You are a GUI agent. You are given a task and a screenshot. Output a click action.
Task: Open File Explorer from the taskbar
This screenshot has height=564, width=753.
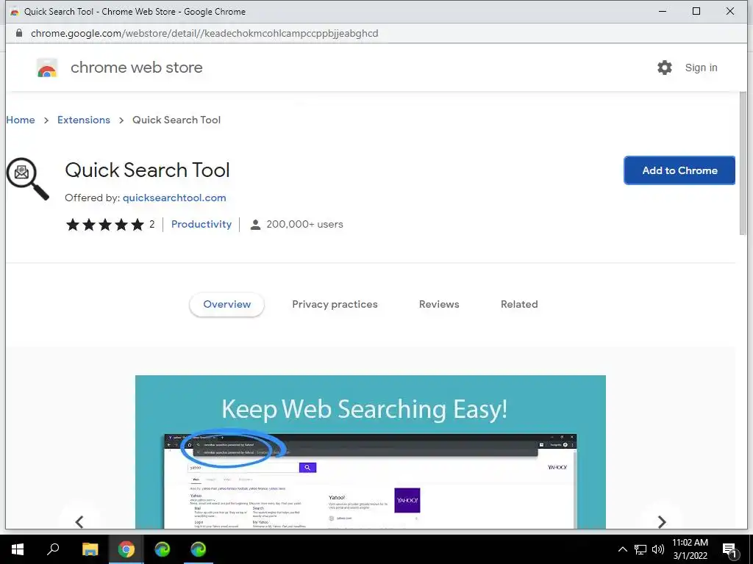pos(90,549)
